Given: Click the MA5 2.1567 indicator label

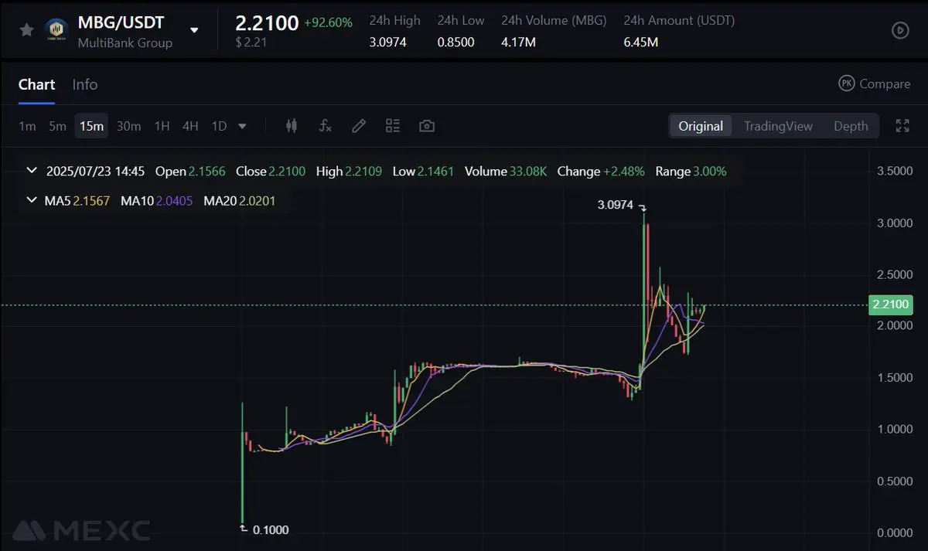Looking at the screenshot, I should [x=77, y=201].
